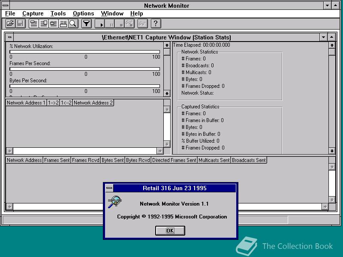Click statistics pane scrollbar up arrow
Screen dimensions: 343x257
click(x=332, y=45)
